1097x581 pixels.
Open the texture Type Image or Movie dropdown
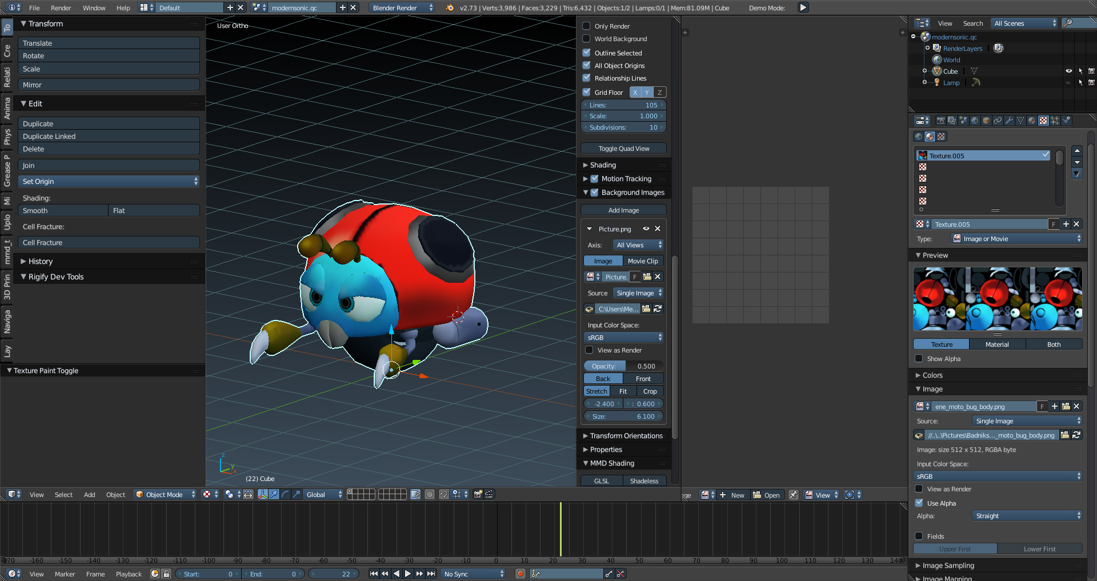[1016, 238]
